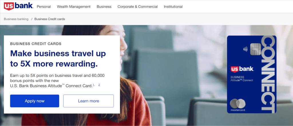Screen dimensions: 293x126
Task: Go to the Institutional section
Action: click(x=173, y=7)
